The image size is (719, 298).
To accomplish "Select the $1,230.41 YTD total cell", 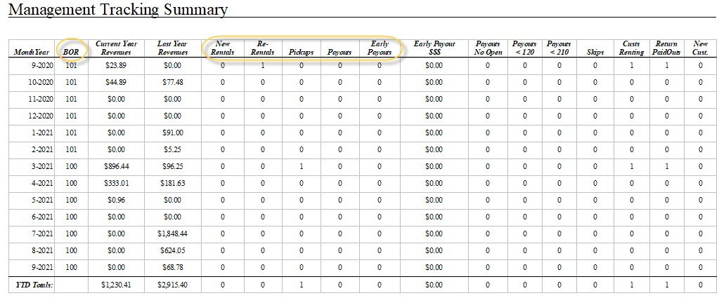I will click(x=115, y=285).
